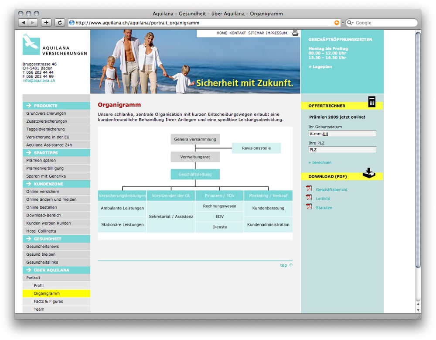The height and width of the screenshot is (340, 436).
Task: Go to Zusatzversicherungen
Action: pos(56,121)
